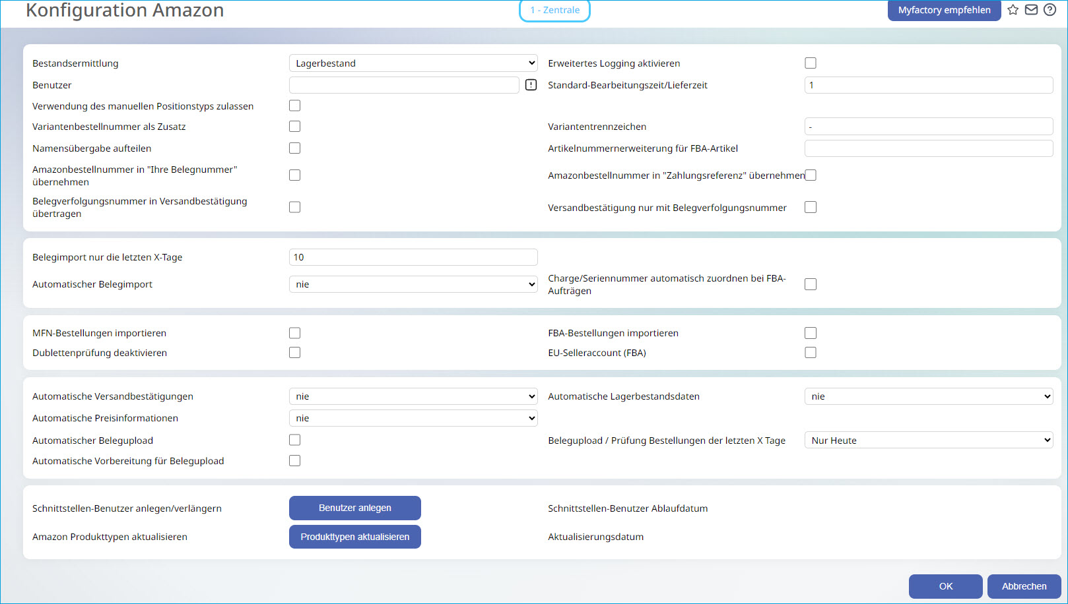The width and height of the screenshot is (1068, 604).
Task: Check Variantenbestellnummer als Zusatz
Action: pyautogui.click(x=295, y=126)
